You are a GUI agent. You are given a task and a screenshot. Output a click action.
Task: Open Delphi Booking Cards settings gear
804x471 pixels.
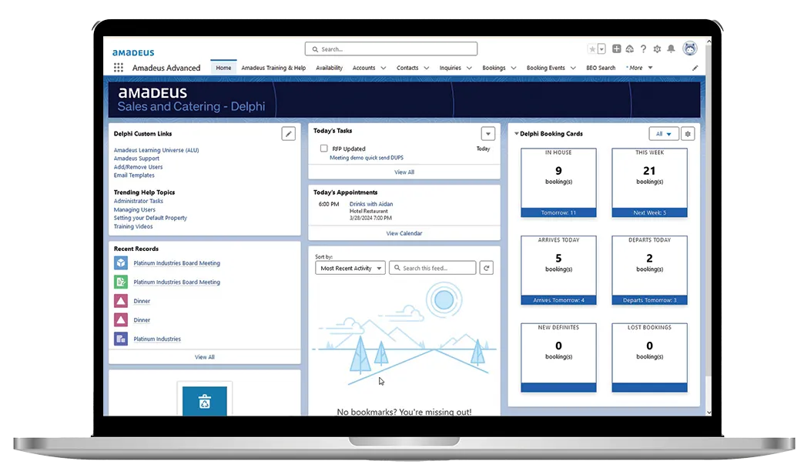pos(688,134)
